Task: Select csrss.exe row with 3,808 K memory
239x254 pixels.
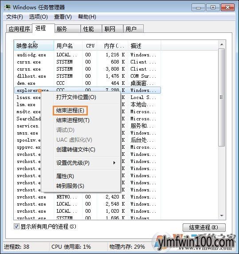Action: [x=87, y=69]
